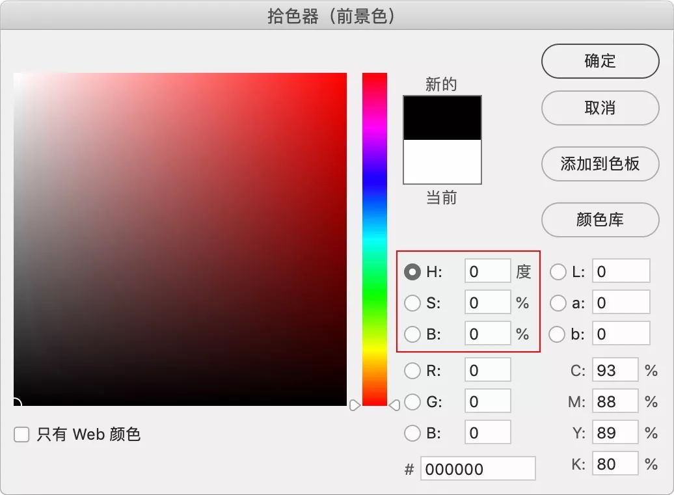
Task: Click the 确定 (OK) button
Action: [599, 61]
